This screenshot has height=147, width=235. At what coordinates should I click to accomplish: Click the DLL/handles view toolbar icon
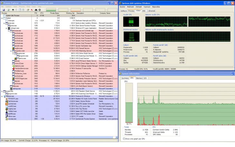click(23, 10)
